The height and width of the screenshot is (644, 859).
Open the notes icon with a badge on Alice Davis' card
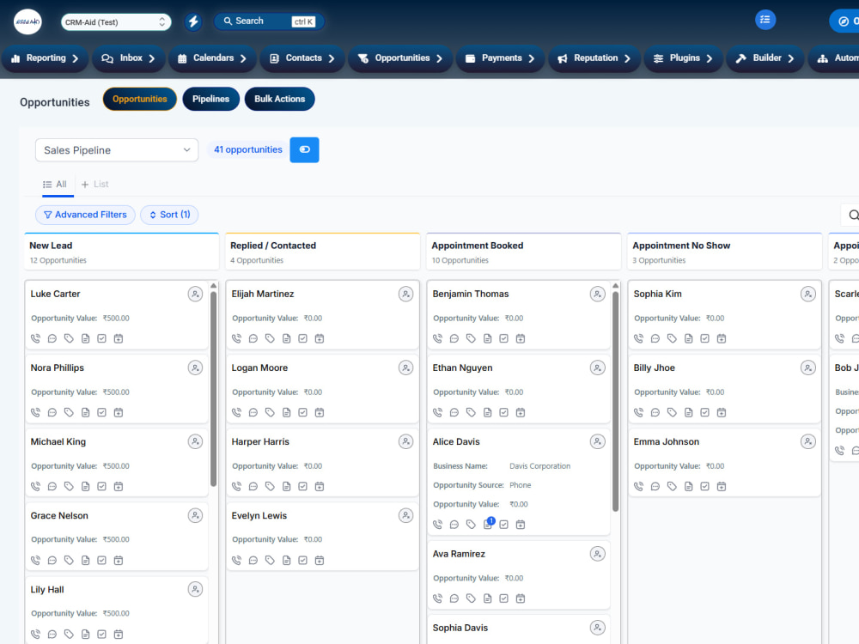point(488,524)
